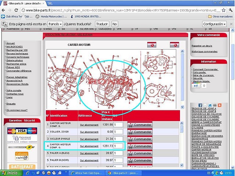The width and height of the screenshot is (235, 176).
Task: Print the page using the printer icon
Action: 214,105
